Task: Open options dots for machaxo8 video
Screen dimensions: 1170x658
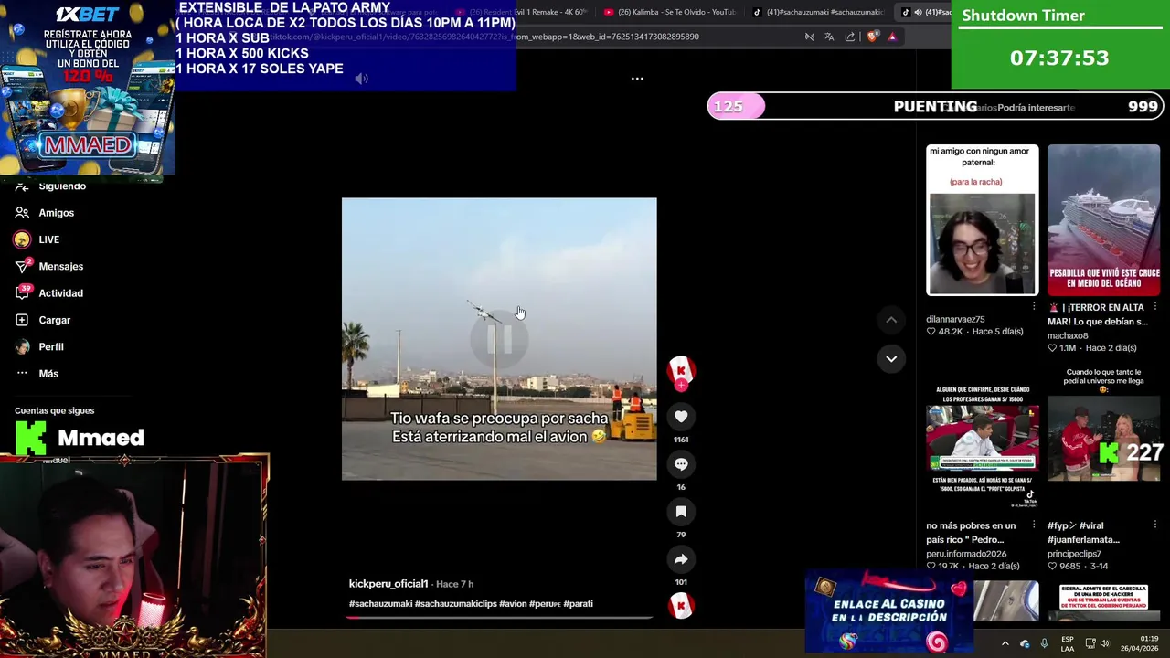Action: (1155, 307)
